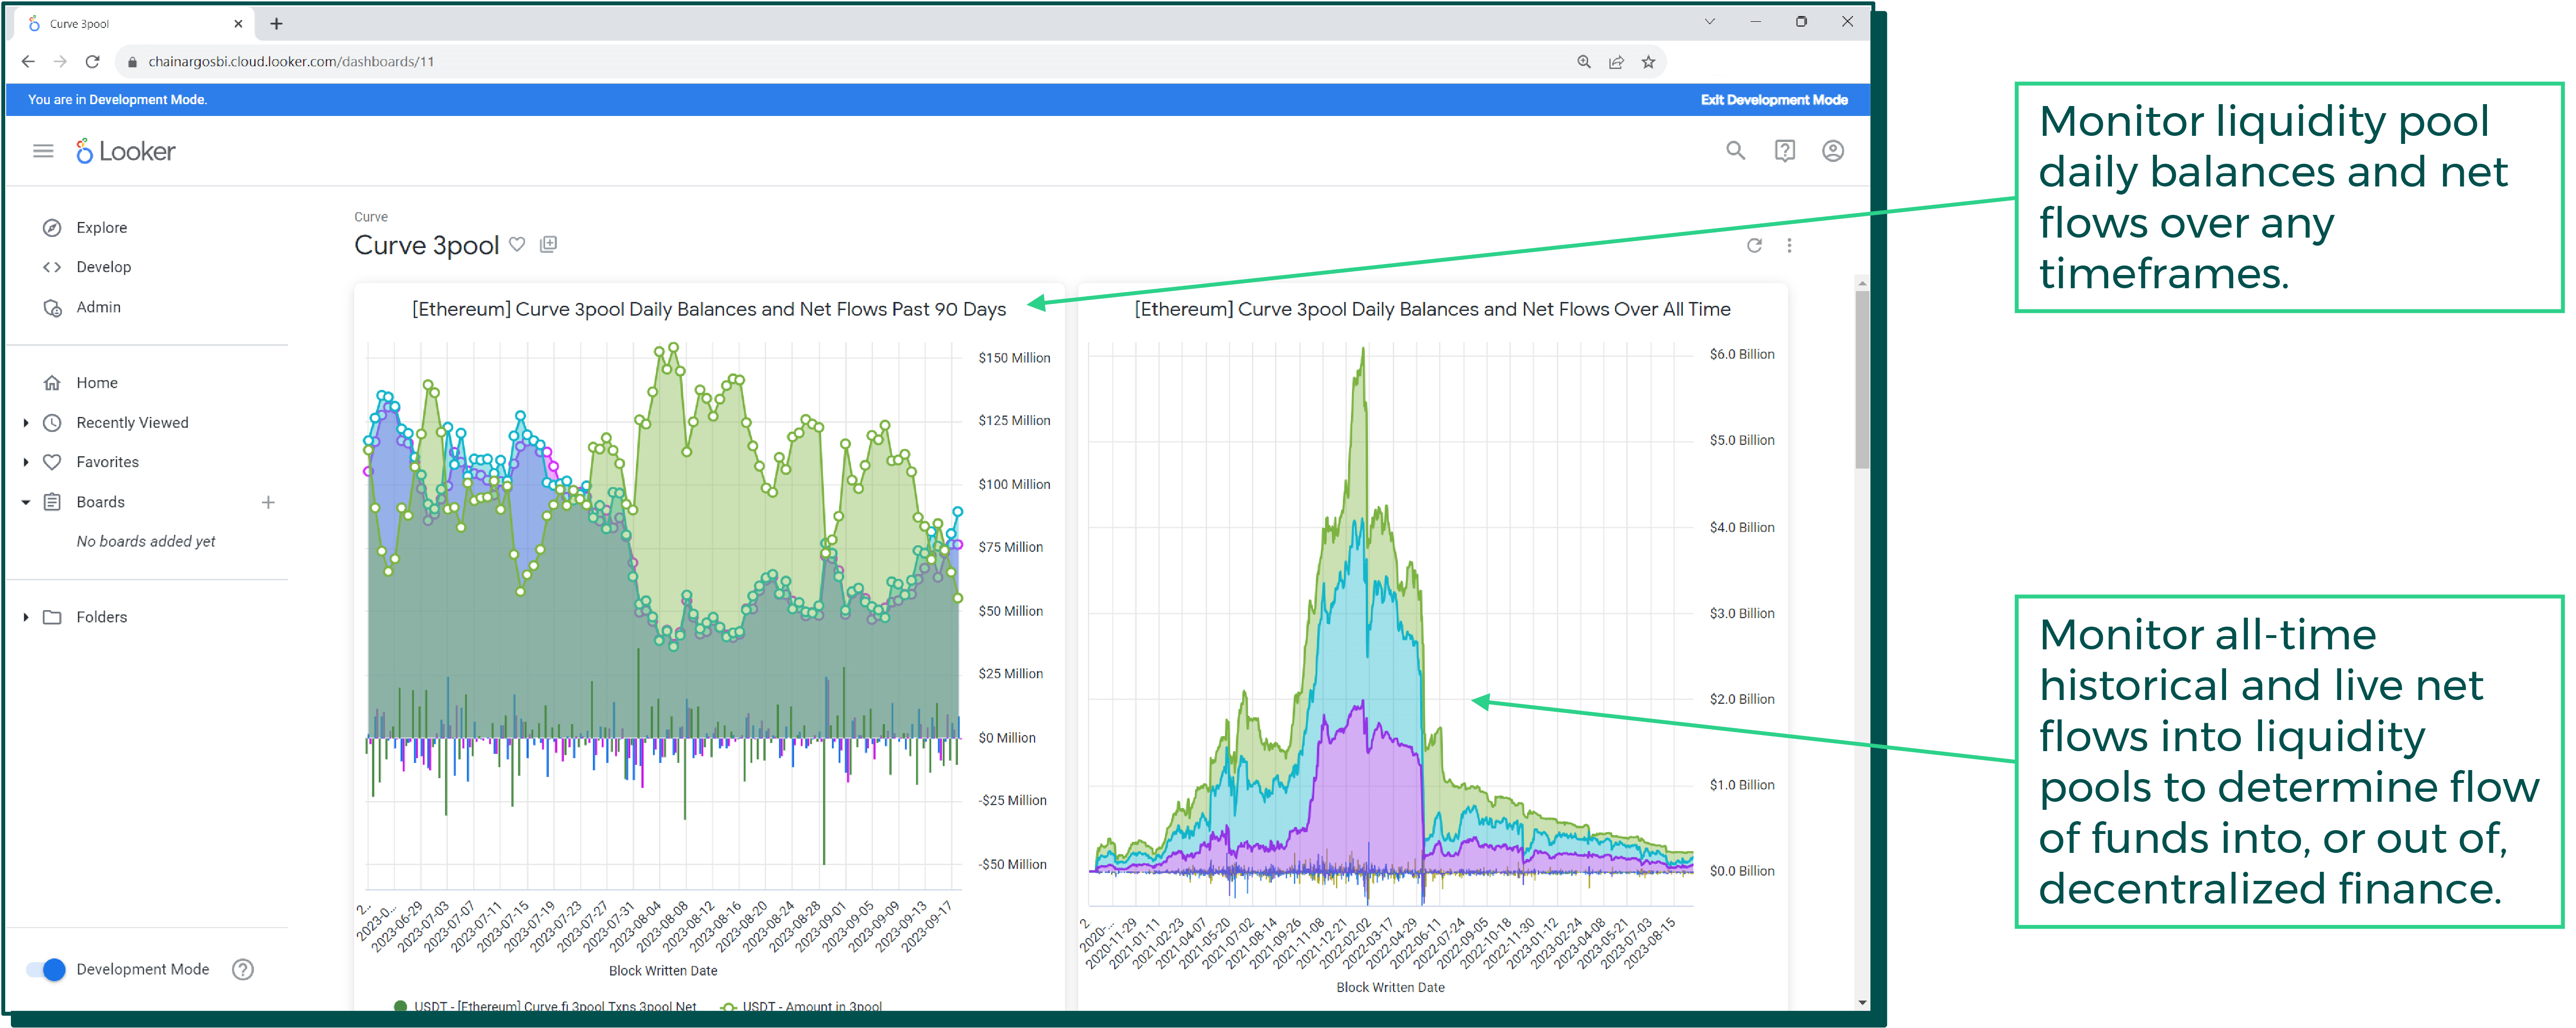
Task: Open Recently Viewed item
Action: pos(132,423)
